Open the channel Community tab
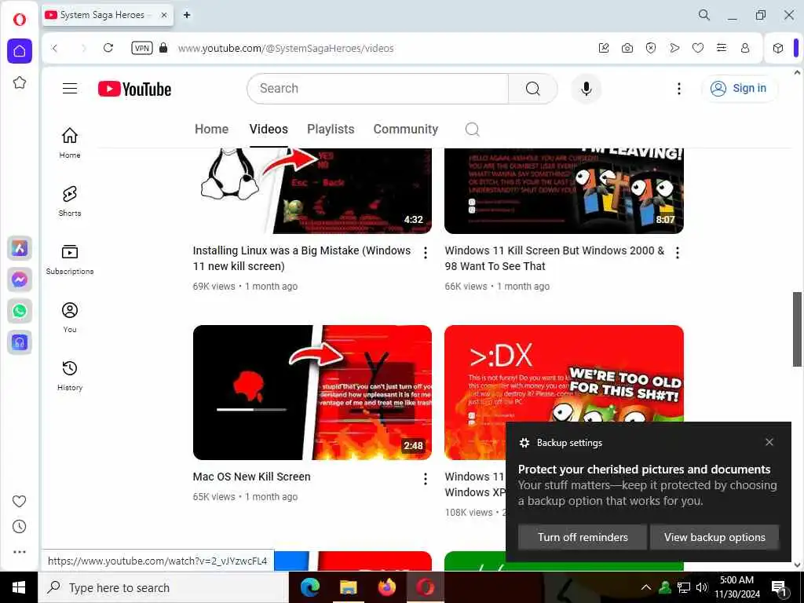The image size is (804, 603). tap(406, 130)
